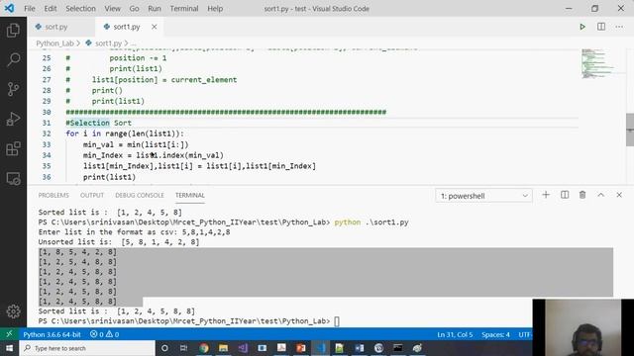Click 'Sorted list is : [1, 2, 4, 5, 8, 8]' output

pos(117,311)
